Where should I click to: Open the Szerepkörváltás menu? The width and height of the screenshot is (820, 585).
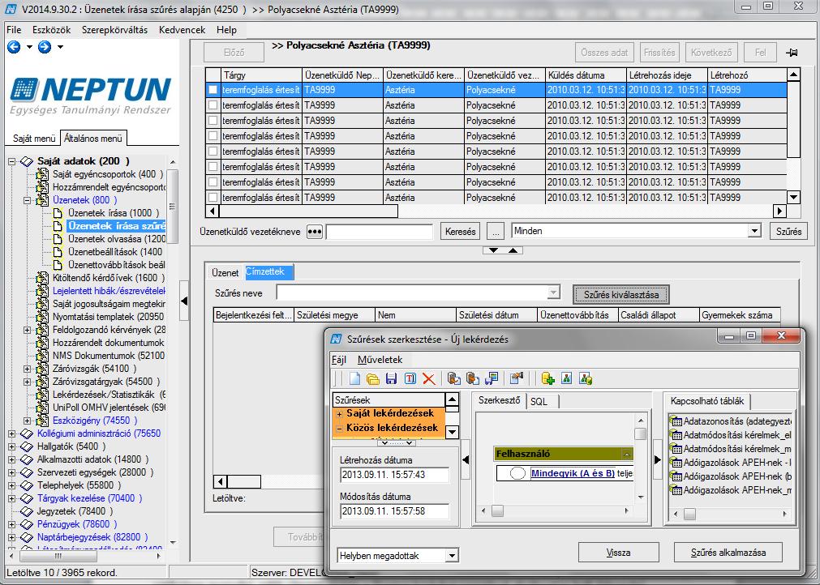pos(114,30)
